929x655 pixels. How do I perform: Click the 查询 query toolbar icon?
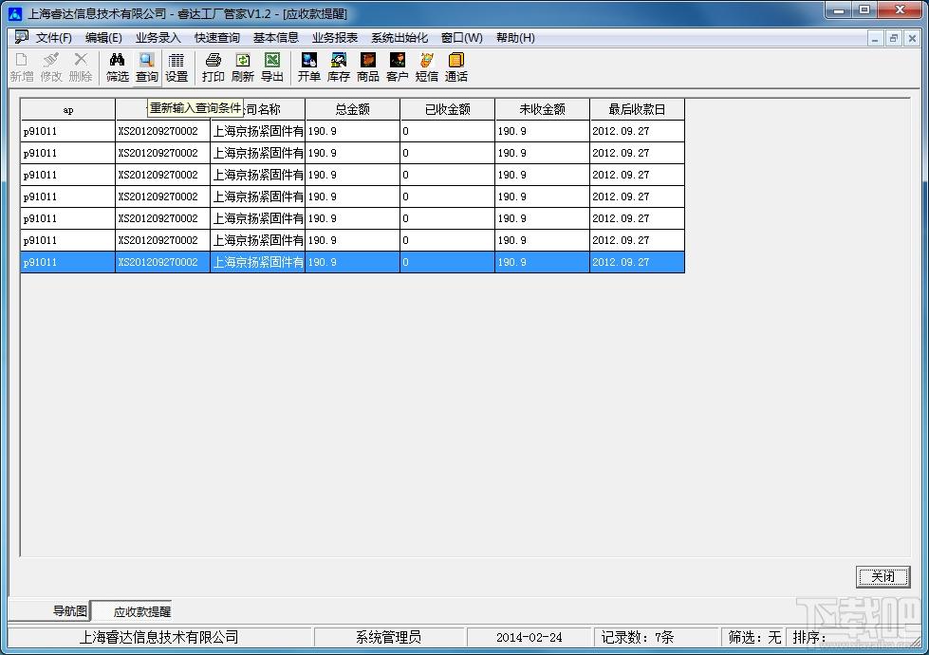147,67
